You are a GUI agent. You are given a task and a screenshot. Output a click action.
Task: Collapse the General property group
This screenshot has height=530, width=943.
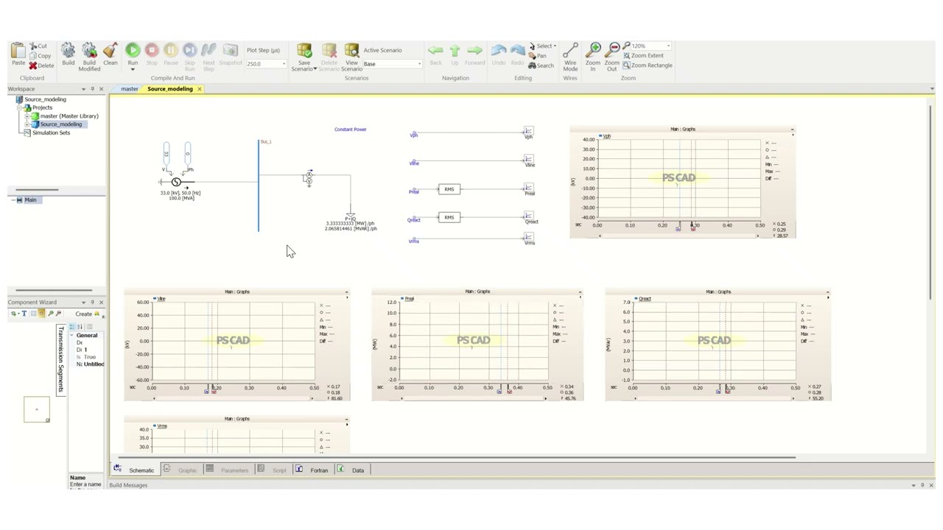[x=72, y=336]
